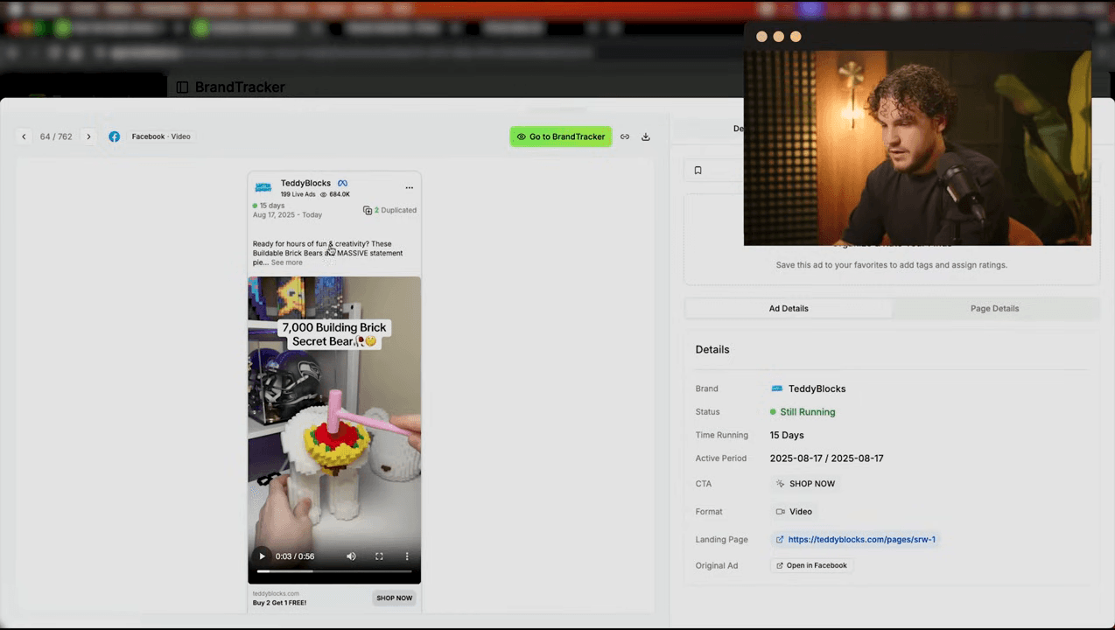Copy the ad link icon
This screenshot has height=630, width=1115.
point(625,136)
